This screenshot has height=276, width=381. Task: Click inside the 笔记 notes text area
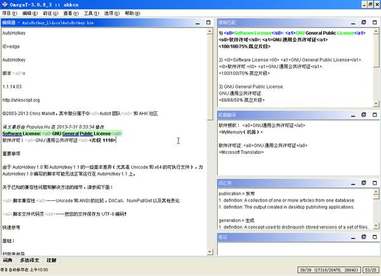tap(298, 249)
